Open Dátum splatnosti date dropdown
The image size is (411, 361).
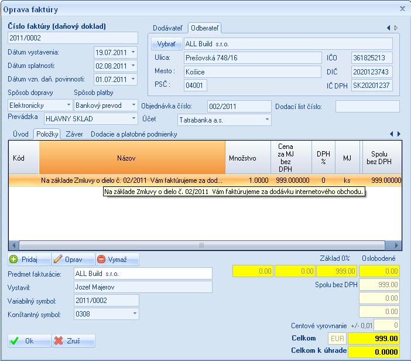coord(133,66)
